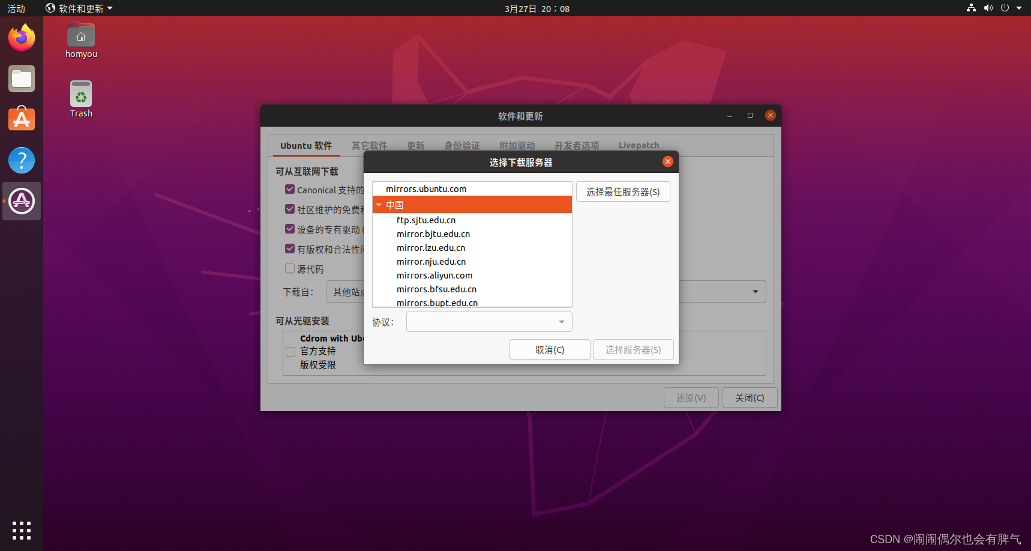
Task: Show all applications grid
Action: [x=22, y=531]
